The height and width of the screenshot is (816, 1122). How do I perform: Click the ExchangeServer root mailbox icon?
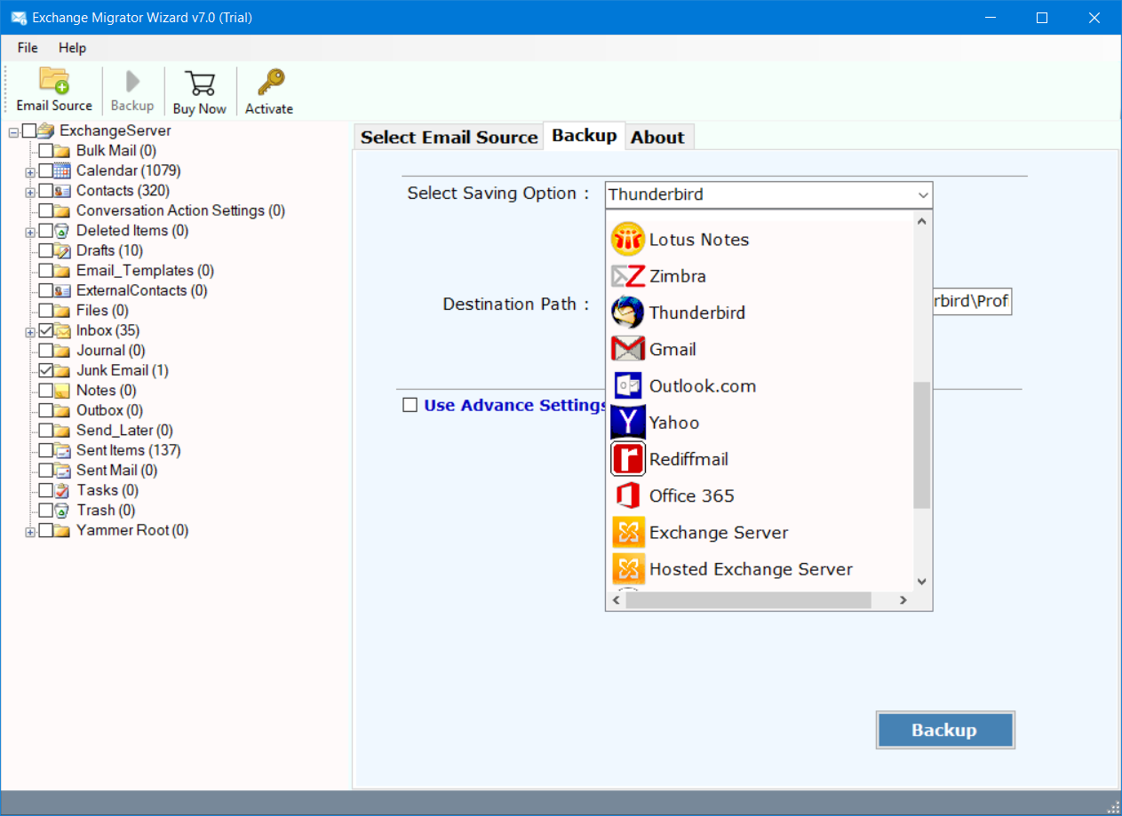[x=46, y=131]
